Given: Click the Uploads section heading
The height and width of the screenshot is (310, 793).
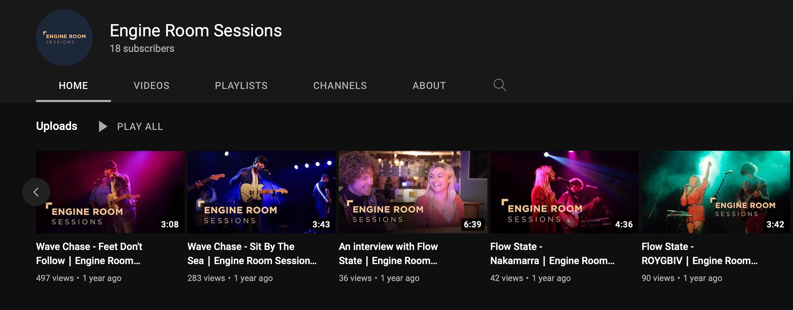Looking at the screenshot, I should pos(57,126).
